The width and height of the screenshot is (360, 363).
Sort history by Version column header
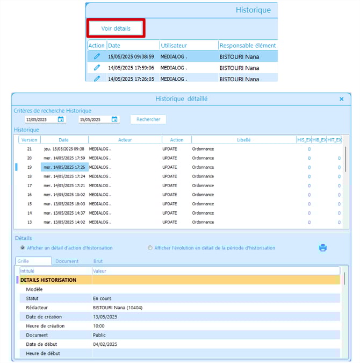coord(30,140)
